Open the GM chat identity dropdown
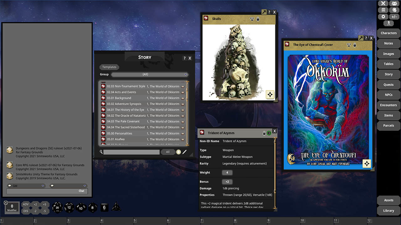Screen dimensions: 401x225 (x=43, y=186)
